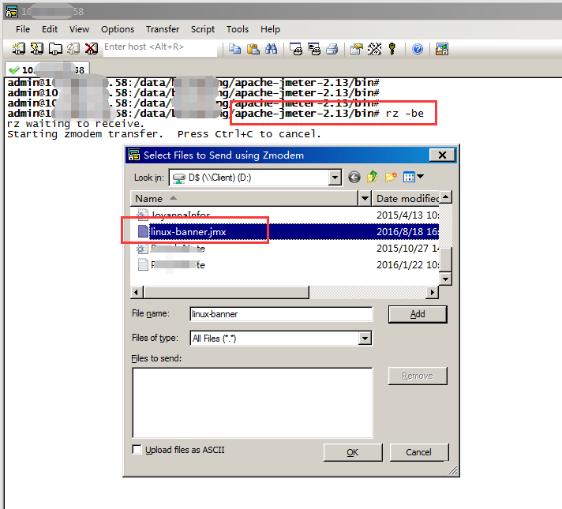
Task: Open the Options menu
Action: [118, 29]
